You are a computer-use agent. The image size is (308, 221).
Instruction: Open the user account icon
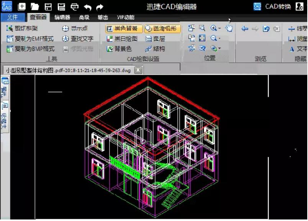(300, 6)
